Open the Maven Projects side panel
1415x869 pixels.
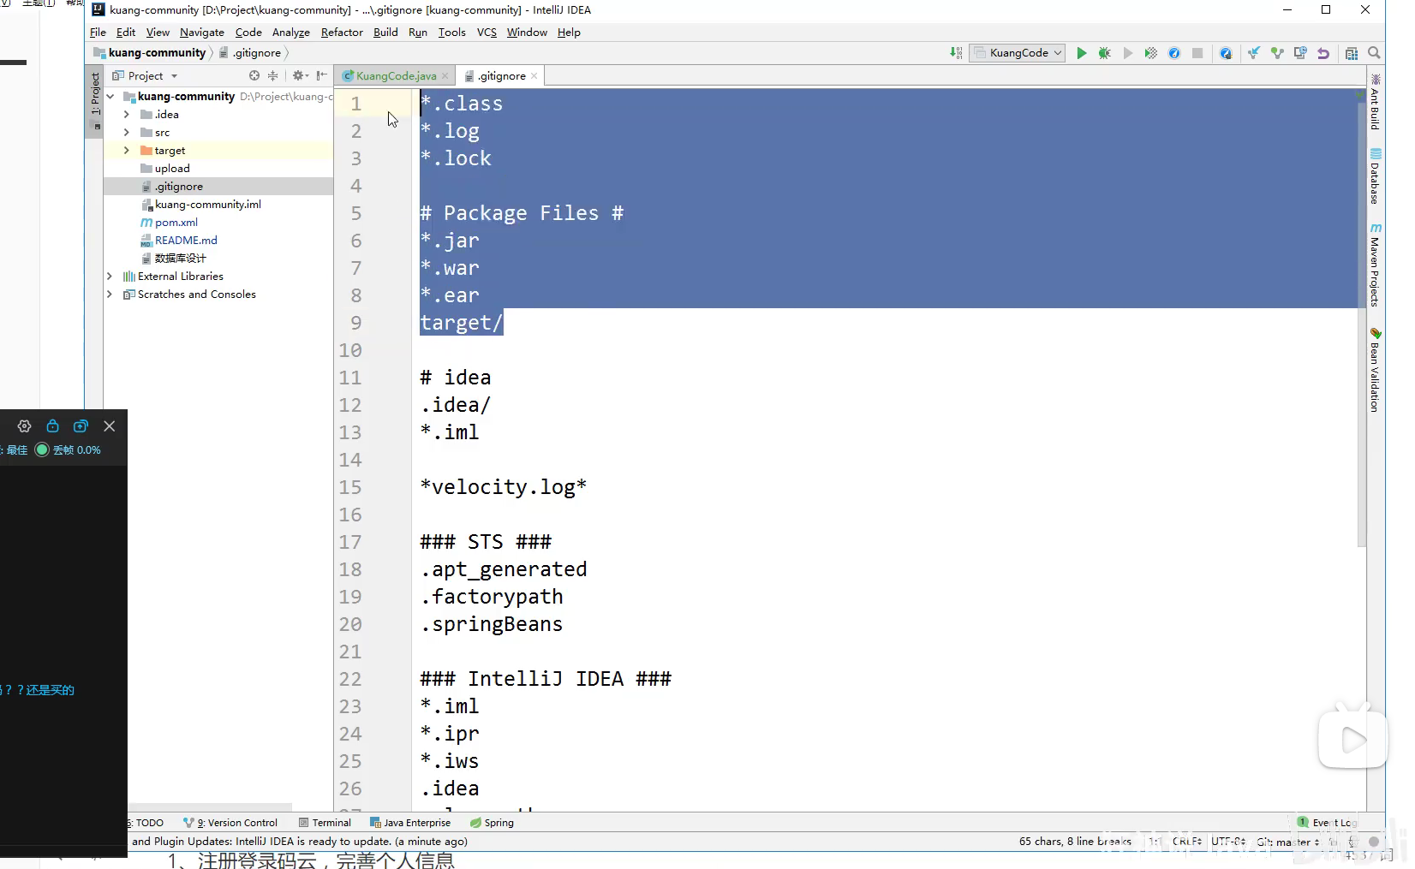tap(1376, 265)
